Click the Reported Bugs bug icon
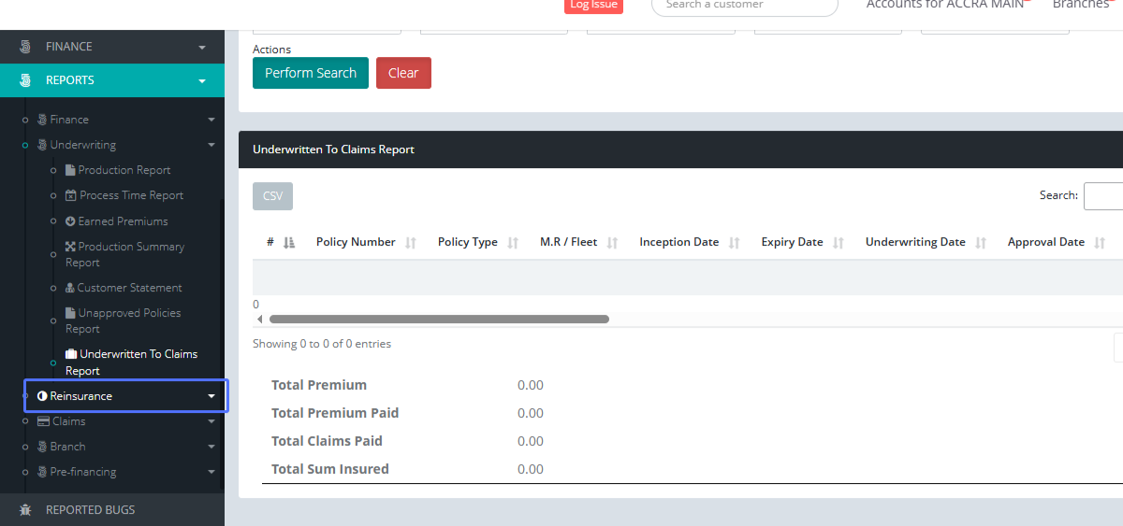This screenshot has width=1123, height=526. click(x=25, y=510)
